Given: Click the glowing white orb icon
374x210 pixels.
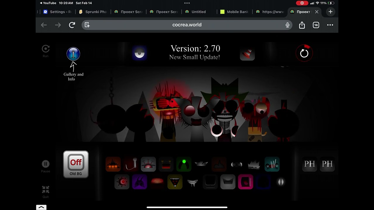Looking at the screenshot, I should (x=139, y=53).
